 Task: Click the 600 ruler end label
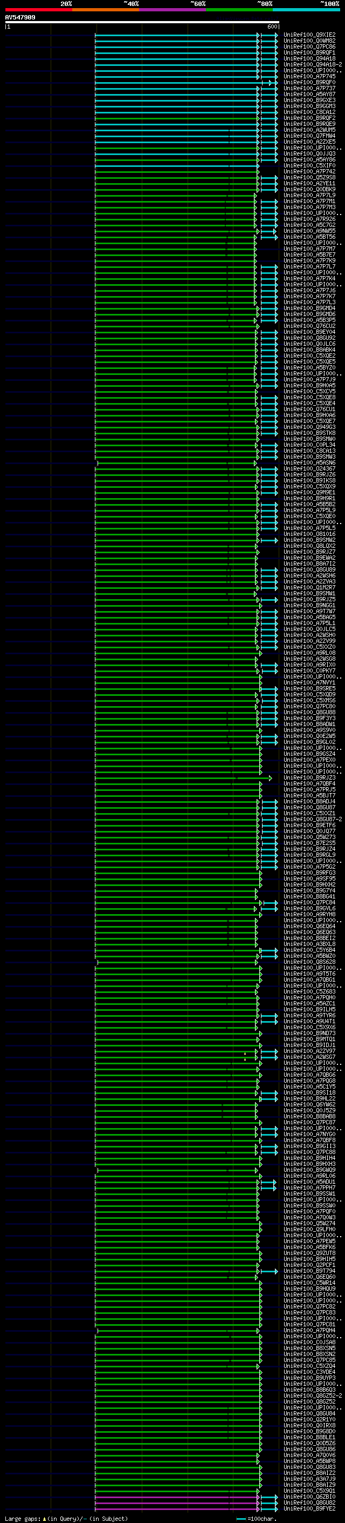point(272,26)
